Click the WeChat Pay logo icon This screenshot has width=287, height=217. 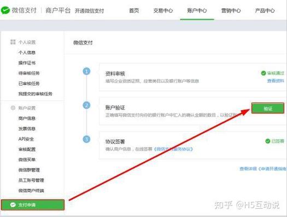click(x=5, y=10)
